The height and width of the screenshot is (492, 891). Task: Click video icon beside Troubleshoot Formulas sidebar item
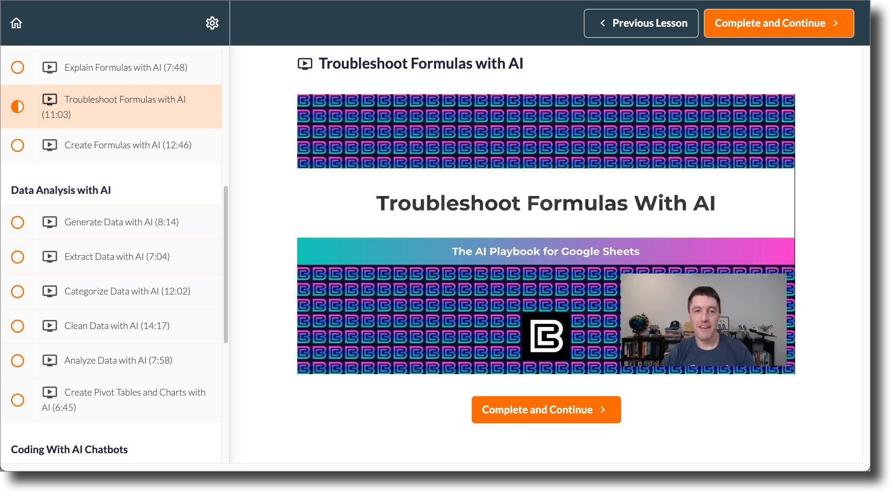[x=50, y=100]
